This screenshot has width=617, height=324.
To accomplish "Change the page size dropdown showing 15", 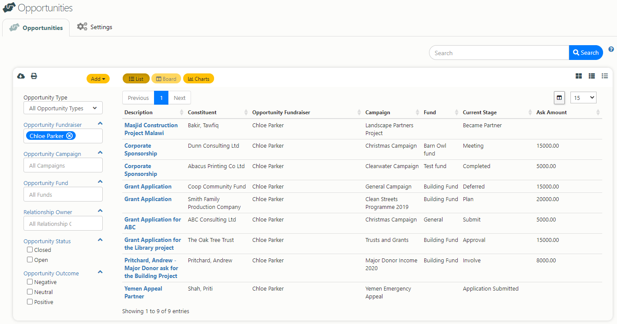I will tap(583, 98).
